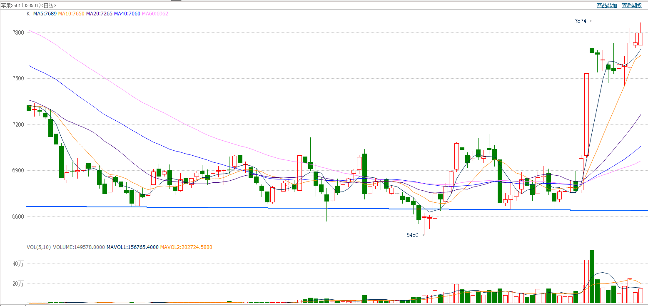The image size is (648, 306).
Task: Select the MA60:6962 indicator label
Action: 155,14
